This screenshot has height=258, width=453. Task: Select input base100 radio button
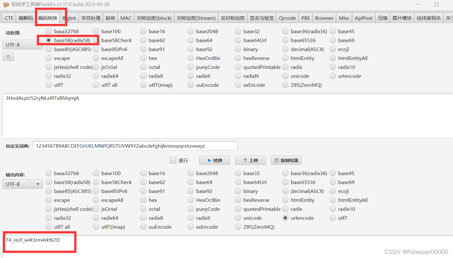coord(96,31)
